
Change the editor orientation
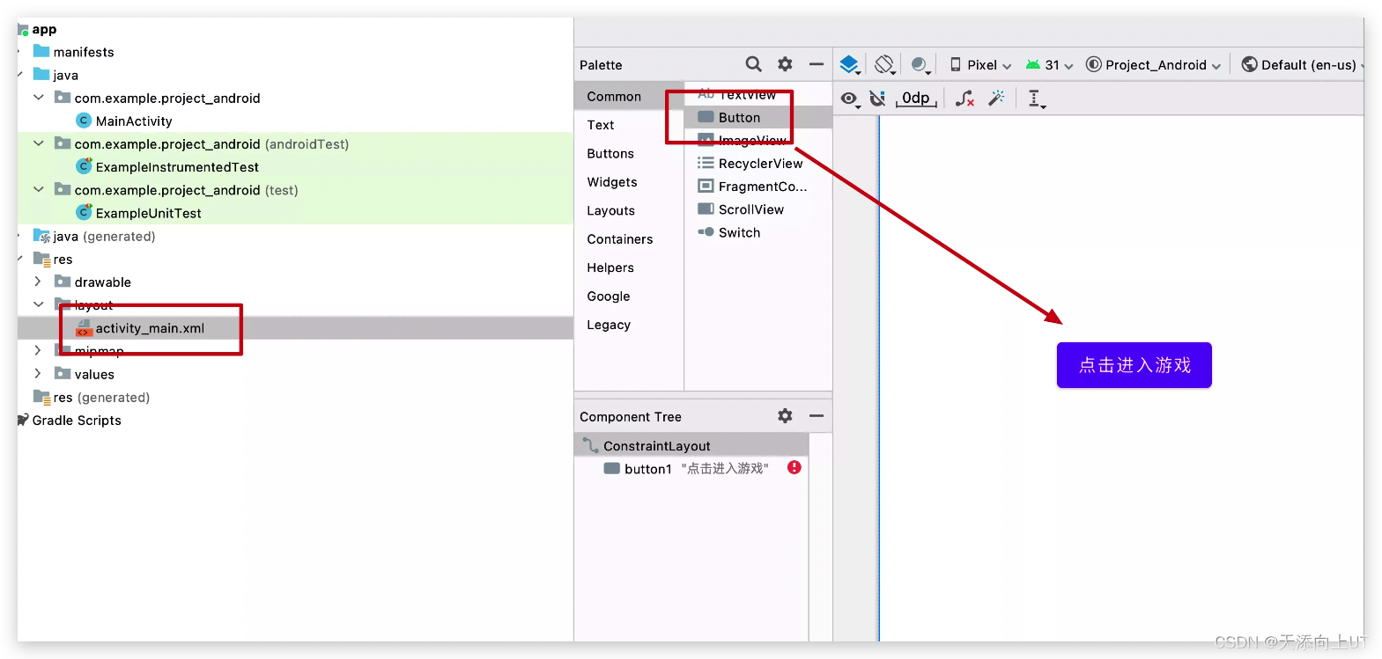click(884, 64)
